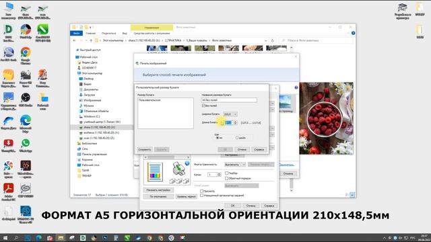Switch Explorer to large thumbnails view

pos(352,195)
